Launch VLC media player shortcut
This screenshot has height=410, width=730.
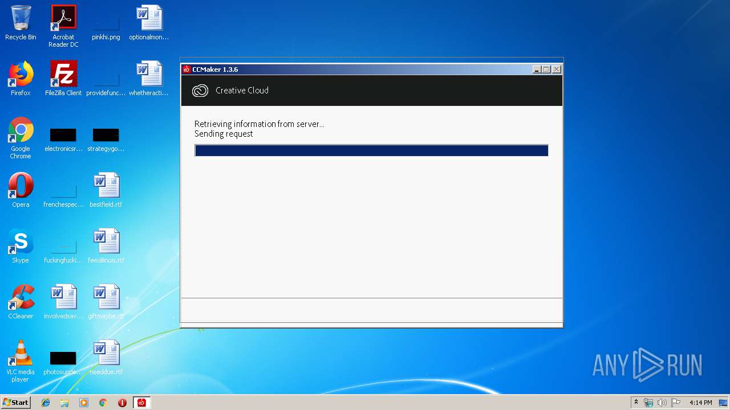[x=21, y=353]
